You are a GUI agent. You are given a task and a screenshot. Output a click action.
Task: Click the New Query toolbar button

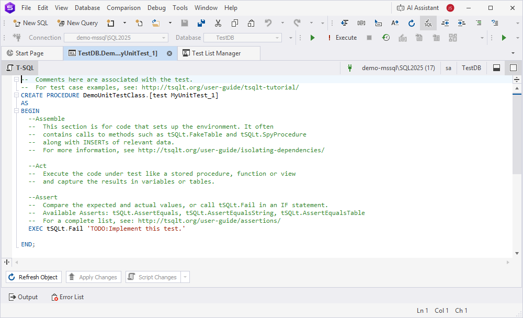pos(78,23)
